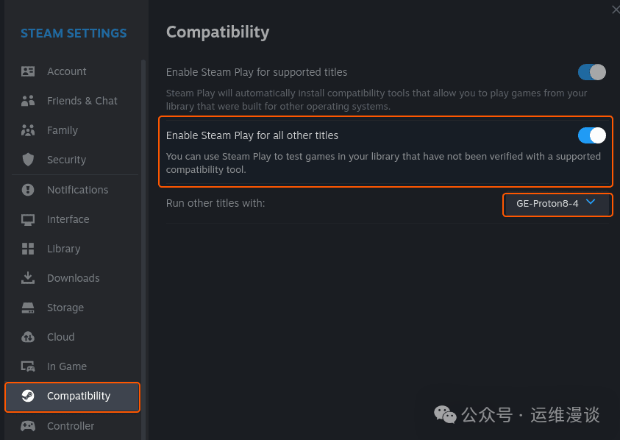
Task: Select the Security shield icon
Action: [x=27, y=160]
